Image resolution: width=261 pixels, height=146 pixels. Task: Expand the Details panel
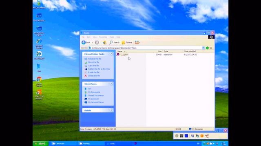tap(111, 110)
